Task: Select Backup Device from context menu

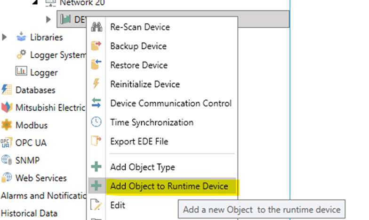Action: (x=138, y=46)
